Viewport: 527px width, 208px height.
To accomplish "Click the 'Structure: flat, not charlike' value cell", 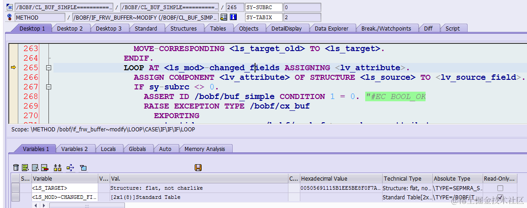I will [199, 188].
